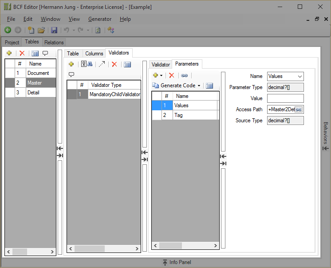
Task: Click the right scroll arrow of the parameters list
Action: click(215, 246)
